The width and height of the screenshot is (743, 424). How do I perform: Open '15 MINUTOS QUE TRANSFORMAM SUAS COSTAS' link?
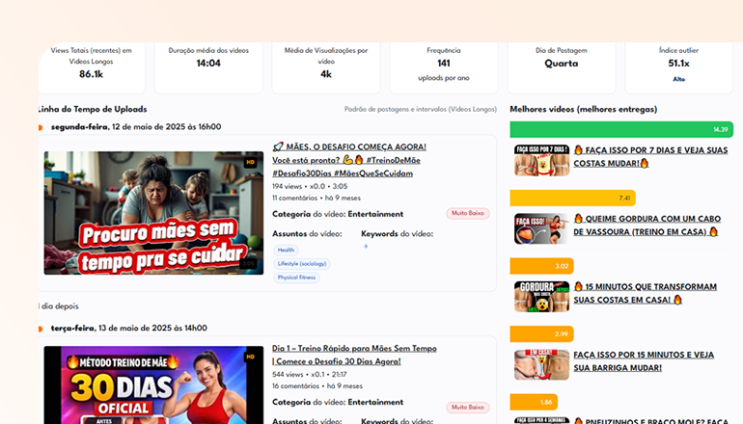[x=645, y=293]
